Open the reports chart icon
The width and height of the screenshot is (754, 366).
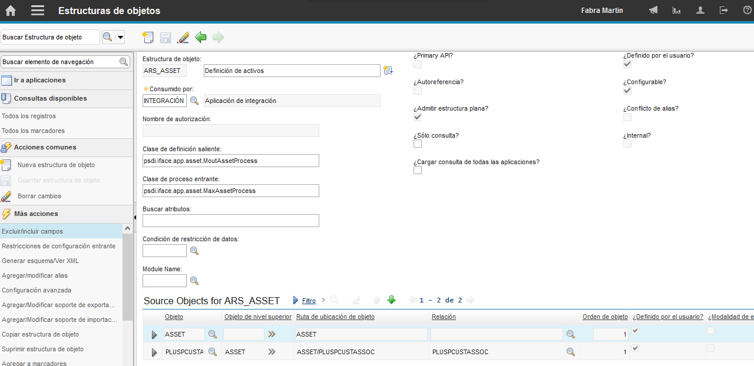pyautogui.click(x=677, y=11)
